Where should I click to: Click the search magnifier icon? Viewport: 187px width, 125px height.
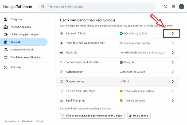coord(43,7)
